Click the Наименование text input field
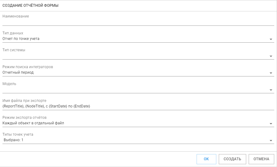This screenshot has height=167, width=277. pyautogui.click(x=138, y=22)
